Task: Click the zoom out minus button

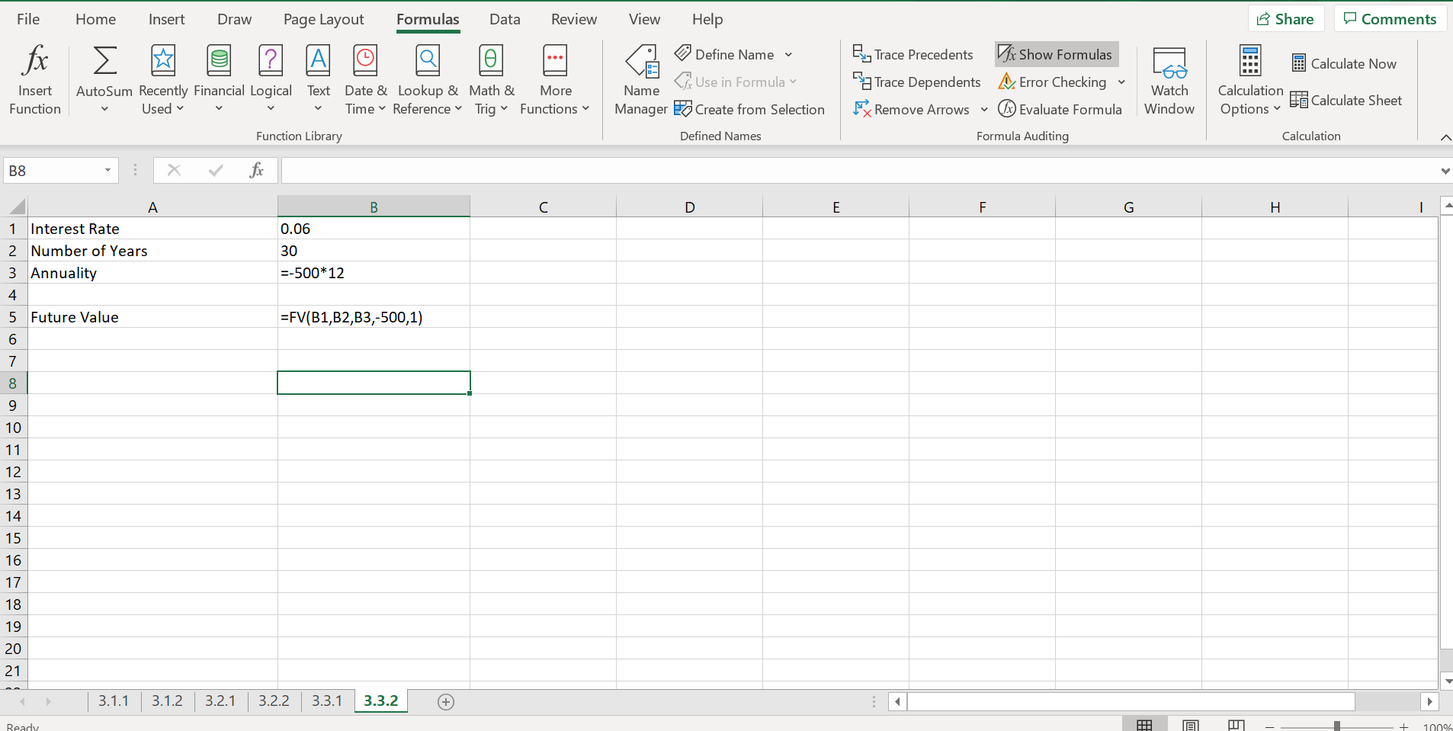Action: pos(1269,727)
